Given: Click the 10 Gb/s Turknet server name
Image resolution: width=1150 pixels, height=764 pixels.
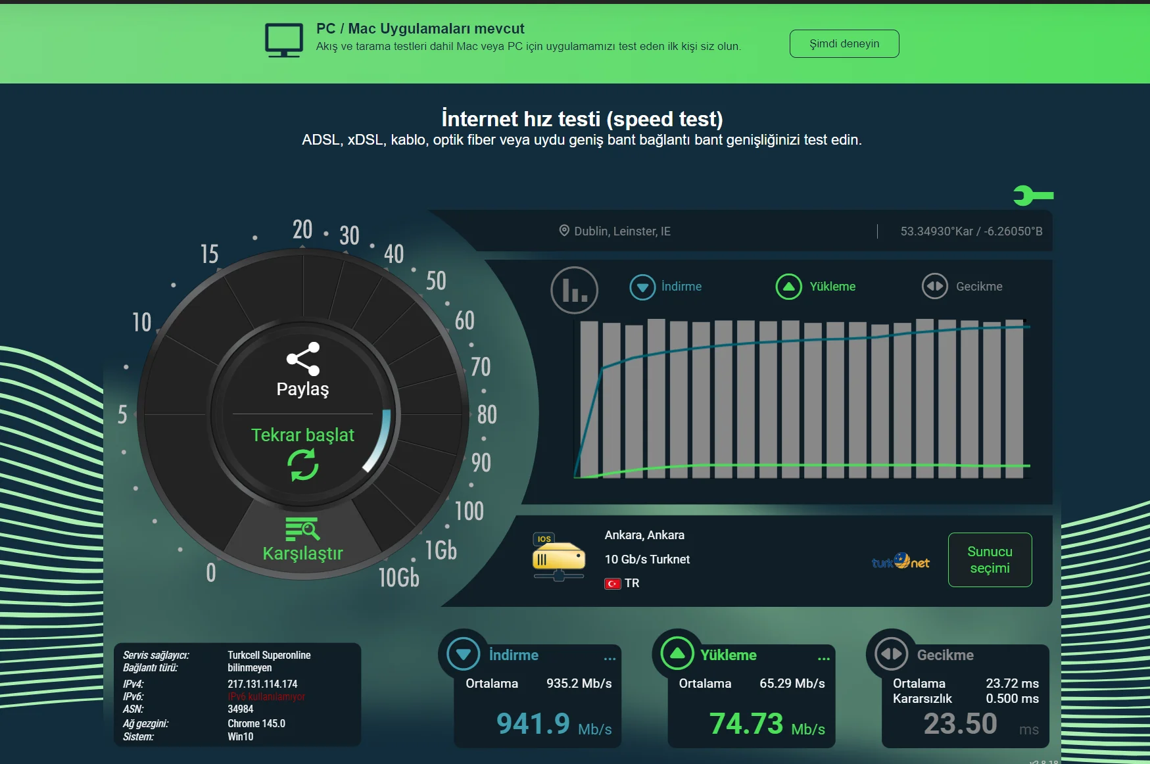Looking at the screenshot, I should (x=647, y=560).
